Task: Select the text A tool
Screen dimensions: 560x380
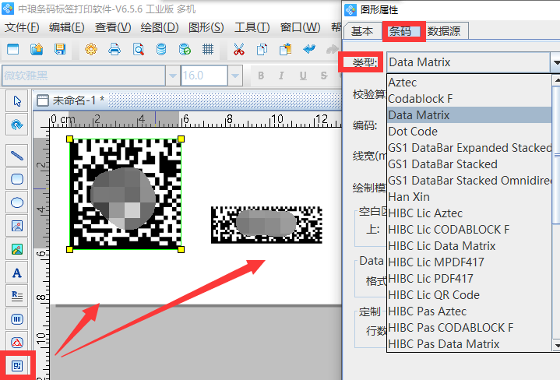Action: click(x=17, y=273)
